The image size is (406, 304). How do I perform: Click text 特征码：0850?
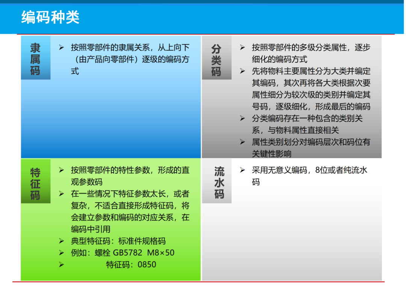[x=131, y=265]
